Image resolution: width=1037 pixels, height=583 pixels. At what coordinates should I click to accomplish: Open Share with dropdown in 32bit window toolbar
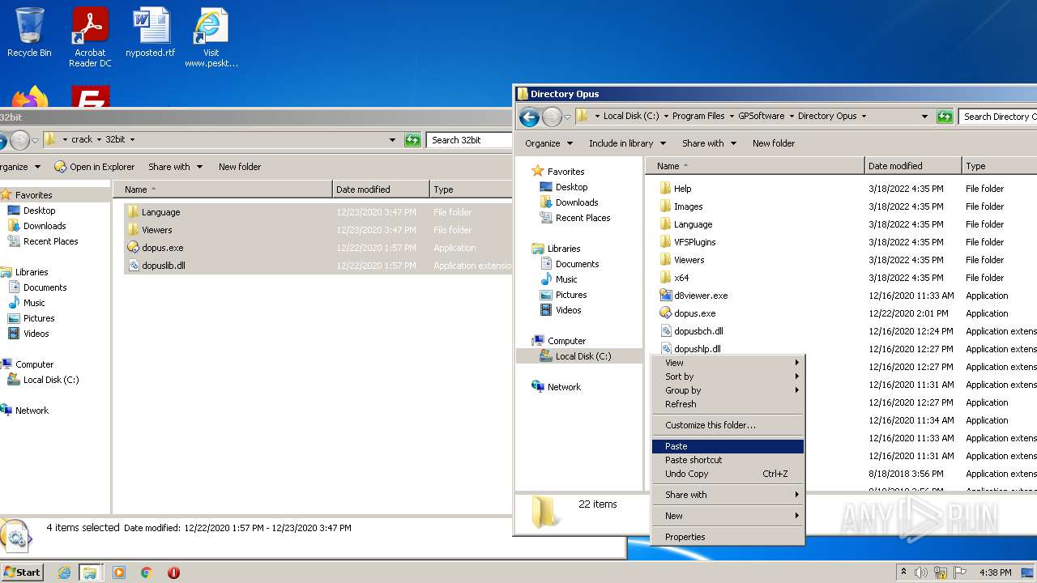pos(175,167)
